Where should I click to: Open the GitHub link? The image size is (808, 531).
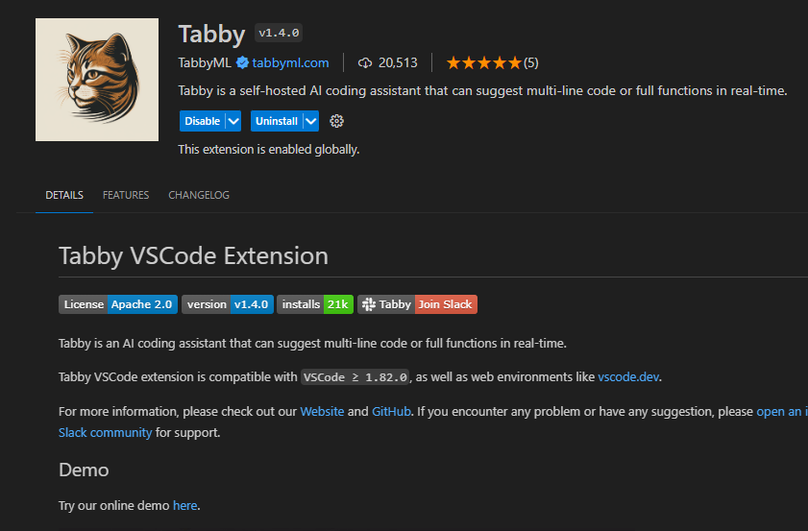392,412
